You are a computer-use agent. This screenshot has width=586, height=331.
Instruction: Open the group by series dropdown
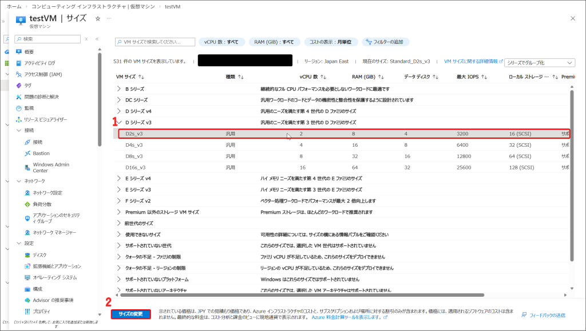pos(540,62)
